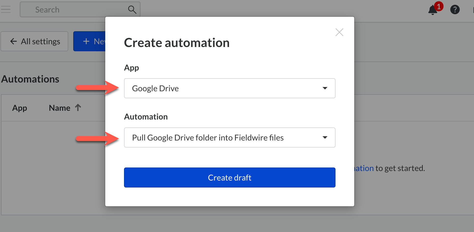
Task: Click the App column header
Action: tap(19, 108)
